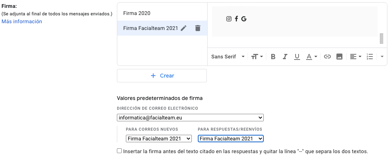Open the text size dropdown

point(257,57)
